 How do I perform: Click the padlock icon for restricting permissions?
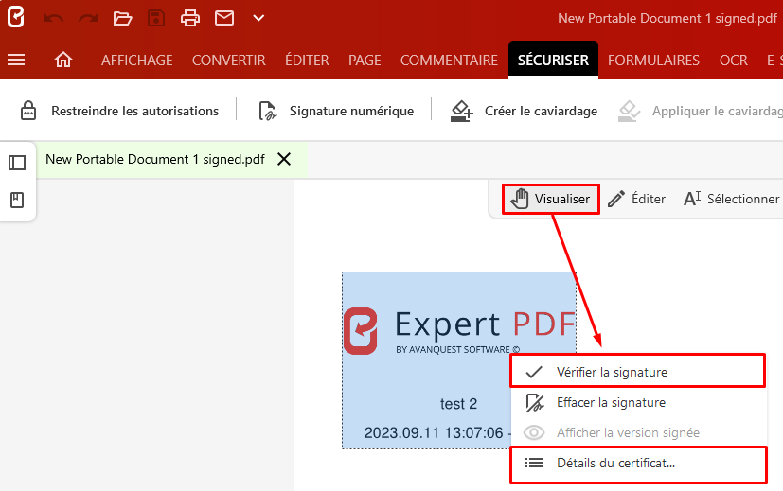point(28,111)
